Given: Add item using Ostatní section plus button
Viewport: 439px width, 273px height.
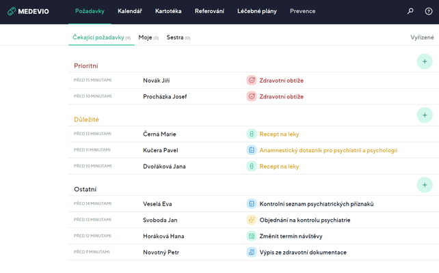Looking at the screenshot, I should (x=424, y=184).
